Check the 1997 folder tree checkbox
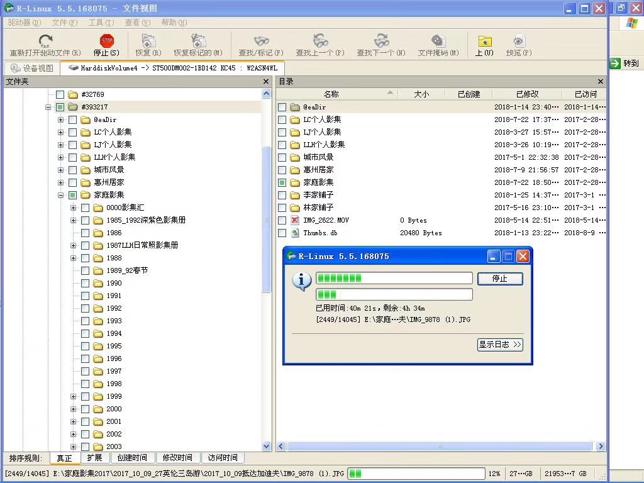Screen dimensions: 644x483 tap(85, 371)
